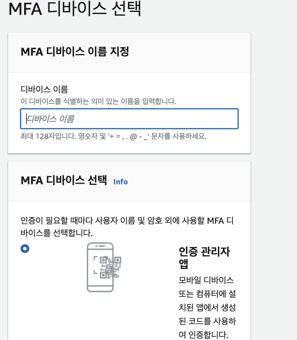Click the 'MFA 디바이스 이름 지정' section heading
Image resolution: width=297 pixels, height=340 pixels.
coord(75,52)
